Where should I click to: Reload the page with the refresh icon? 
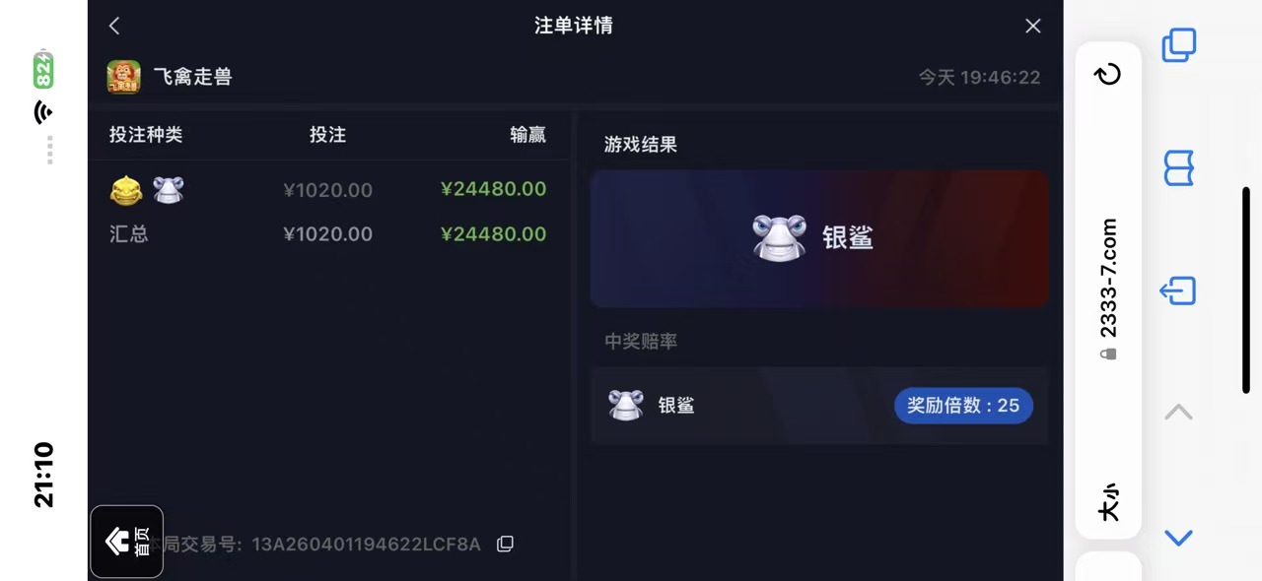1108,74
